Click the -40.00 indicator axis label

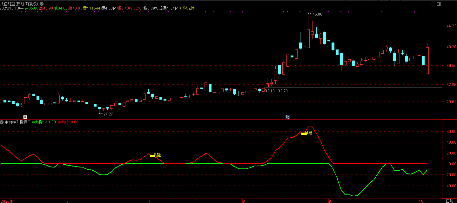451,186
